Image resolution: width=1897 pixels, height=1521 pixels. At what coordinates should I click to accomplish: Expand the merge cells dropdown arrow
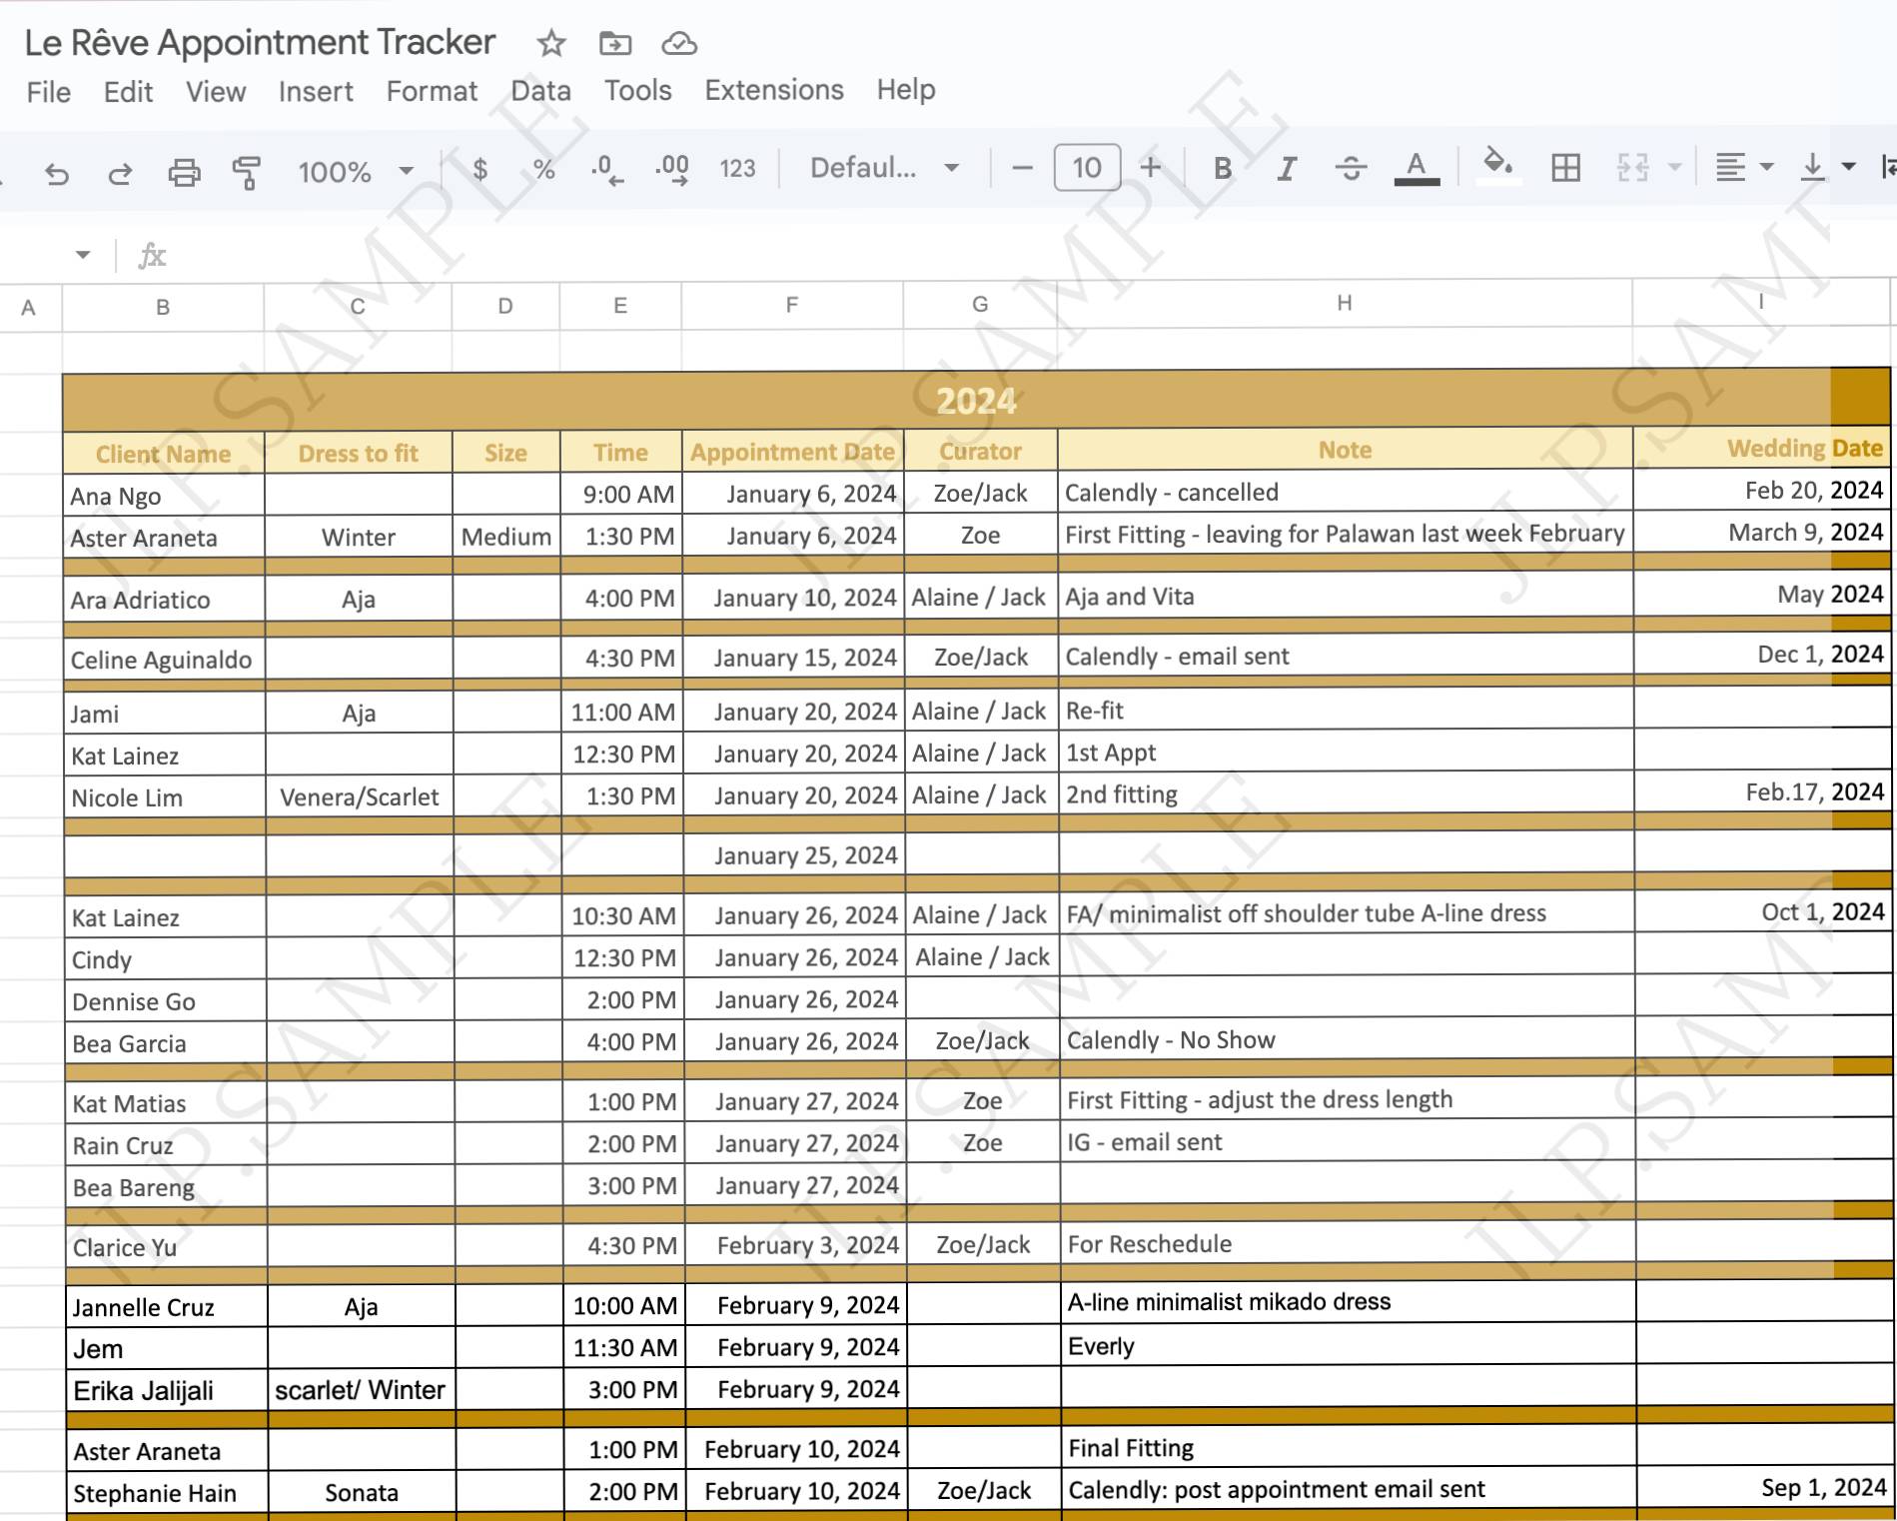click(x=1675, y=167)
